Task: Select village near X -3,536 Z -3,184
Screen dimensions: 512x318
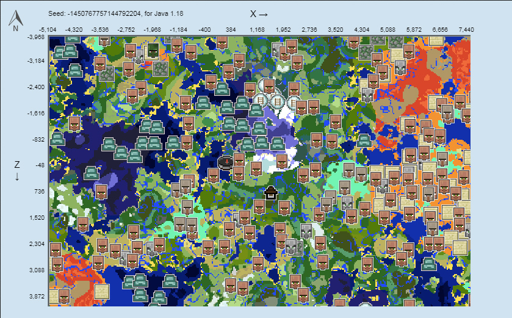Action: click(x=100, y=63)
